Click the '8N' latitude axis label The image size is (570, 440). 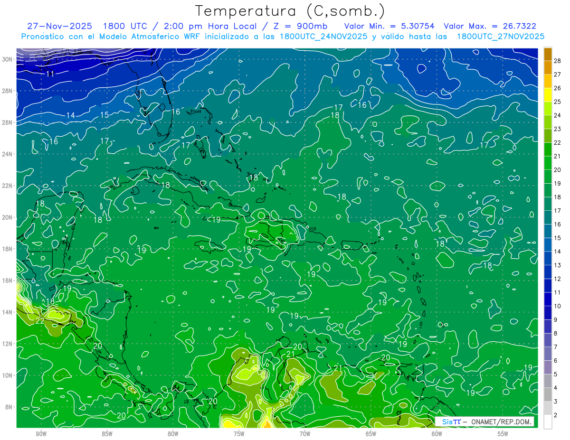click(x=9, y=407)
